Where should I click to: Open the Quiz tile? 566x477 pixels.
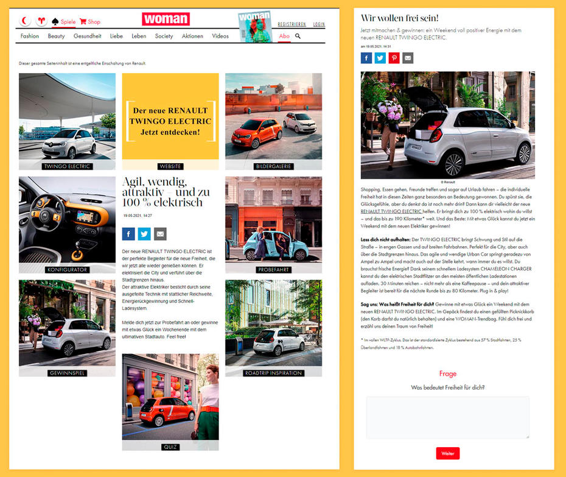pyautogui.click(x=170, y=402)
